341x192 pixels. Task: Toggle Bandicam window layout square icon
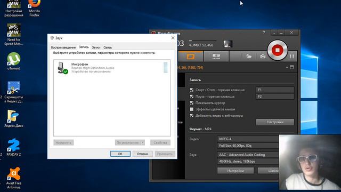coord(292,67)
